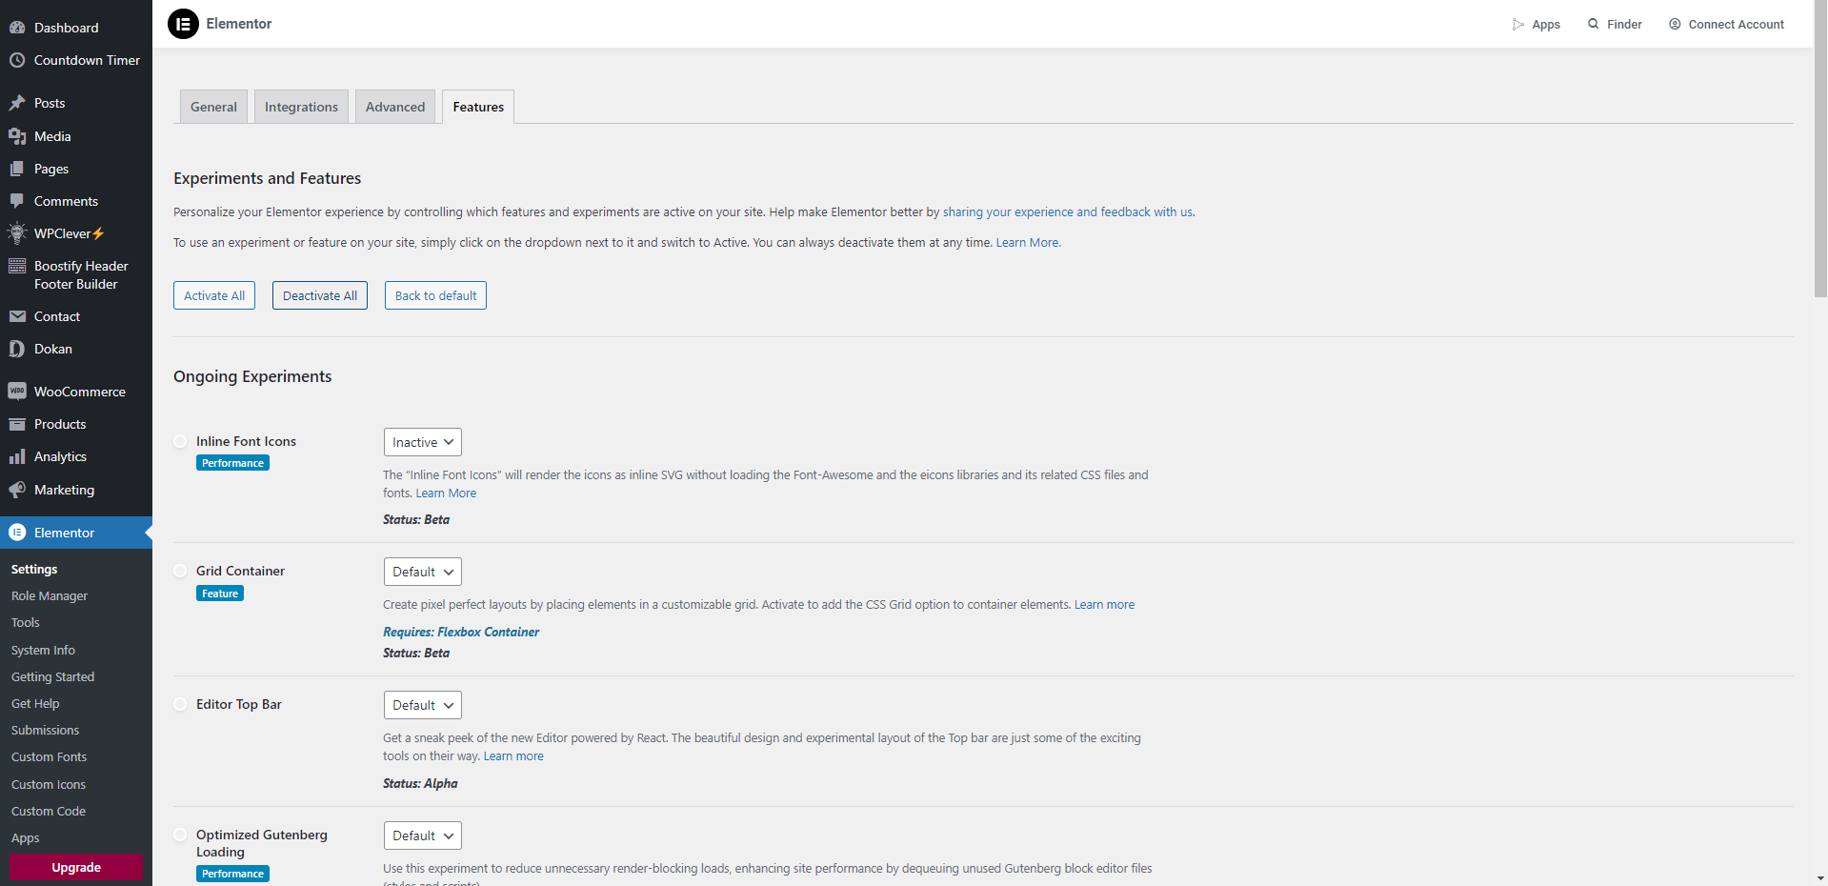This screenshot has height=886, width=1828.
Task: Open Submissions submenu item
Action: point(45,730)
